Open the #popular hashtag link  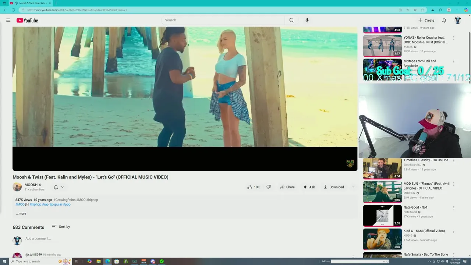pos(56,204)
